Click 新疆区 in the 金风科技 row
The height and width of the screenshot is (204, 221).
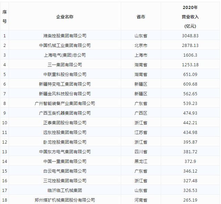point(141,94)
